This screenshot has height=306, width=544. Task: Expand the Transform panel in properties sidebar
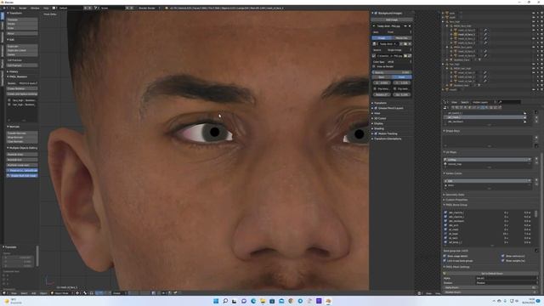pyautogui.click(x=379, y=103)
